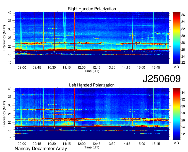
Task: Click the left-handed spectrogram plot
Action: pos(92,114)
